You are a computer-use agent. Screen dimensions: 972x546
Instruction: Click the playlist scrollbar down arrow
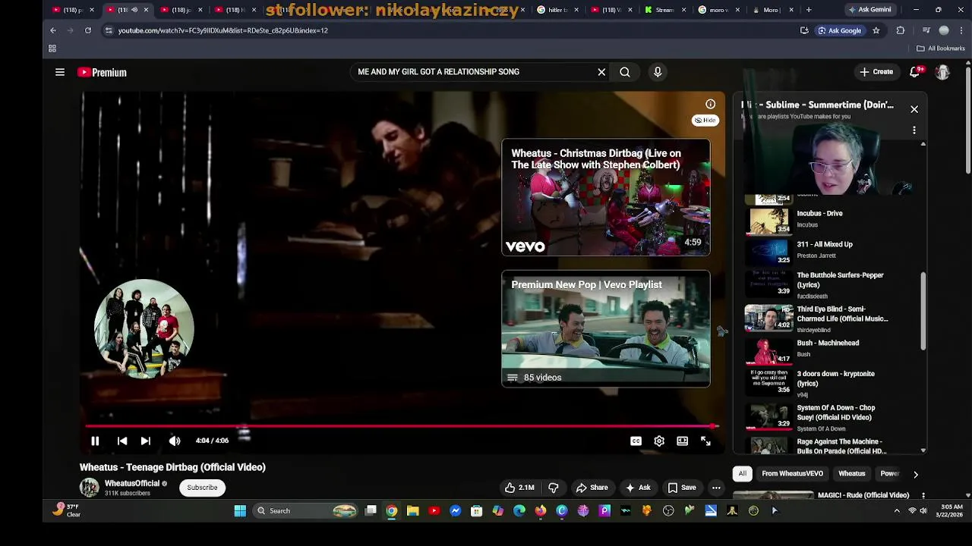click(x=923, y=450)
